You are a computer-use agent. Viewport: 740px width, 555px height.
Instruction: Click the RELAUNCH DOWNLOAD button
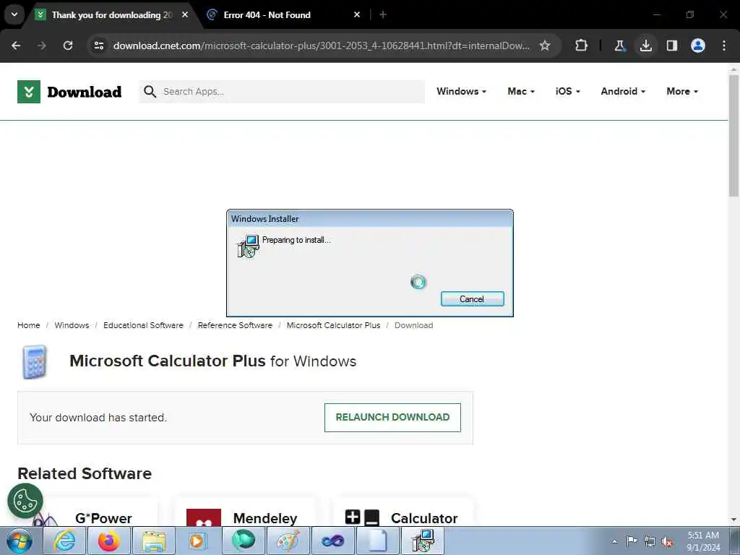click(392, 417)
